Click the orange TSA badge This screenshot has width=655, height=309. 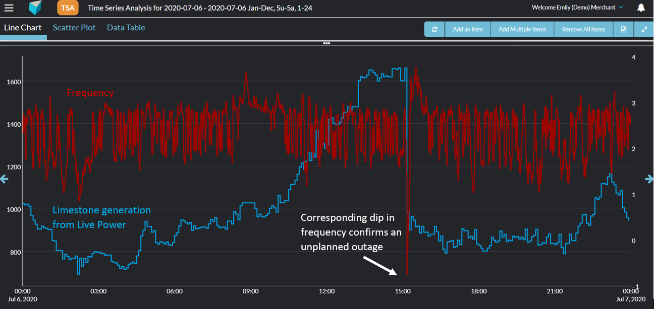(68, 8)
